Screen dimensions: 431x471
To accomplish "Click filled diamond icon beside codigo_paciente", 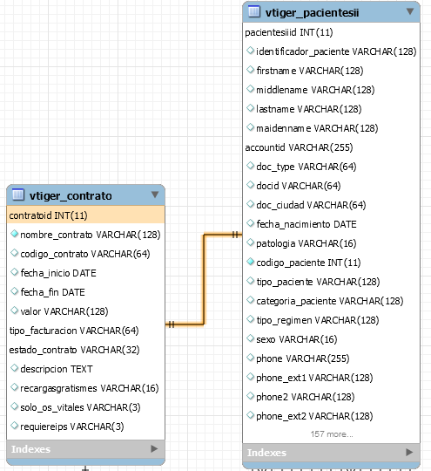I will point(250,262).
